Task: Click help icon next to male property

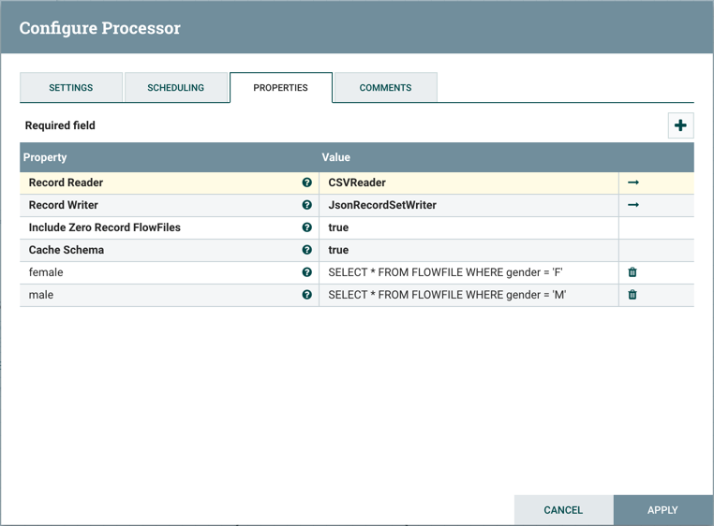Action: [306, 295]
